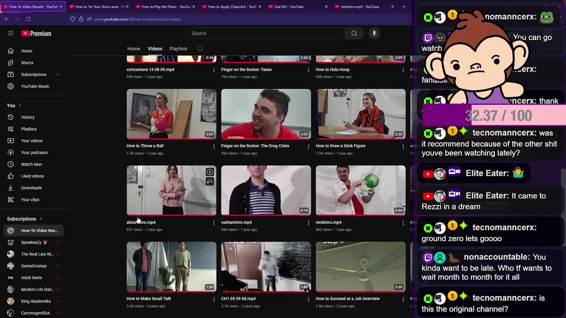Click the voice search microphone icon
The width and height of the screenshot is (566, 318).
[374, 34]
